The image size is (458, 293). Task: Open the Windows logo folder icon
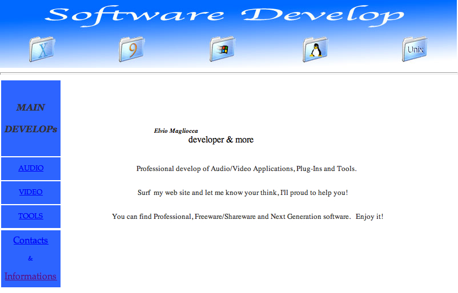222,49
